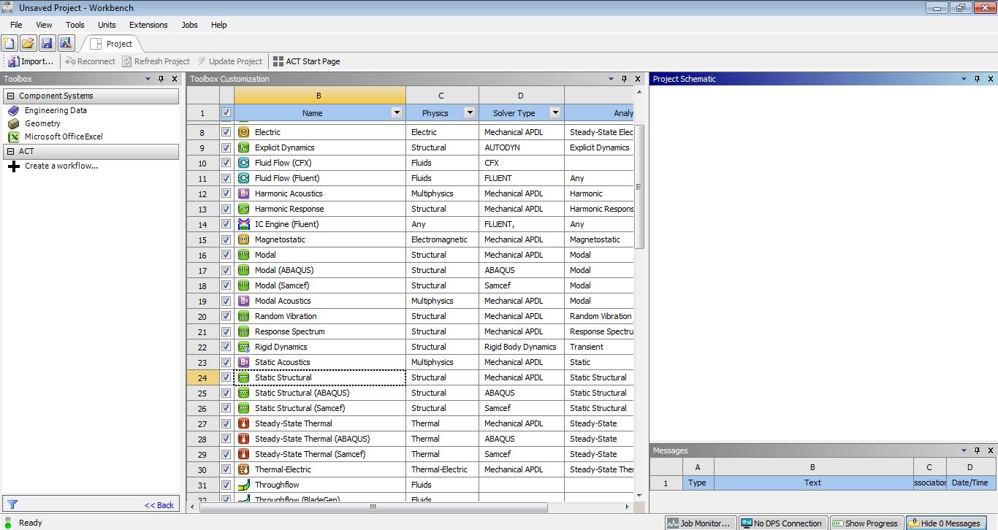The image size is (998, 530).
Task: Click the New Project toolbar icon
Action: pyautogui.click(x=9, y=43)
